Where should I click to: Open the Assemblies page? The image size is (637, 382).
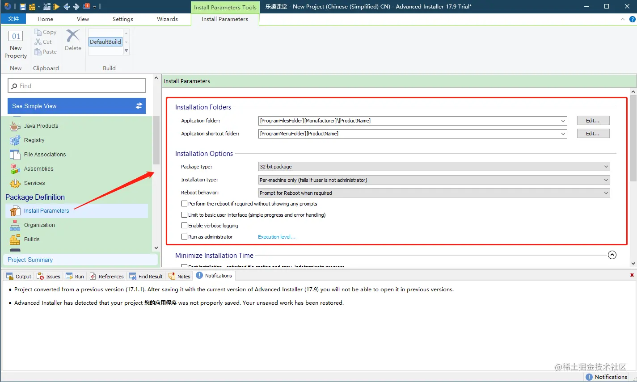[x=38, y=169]
